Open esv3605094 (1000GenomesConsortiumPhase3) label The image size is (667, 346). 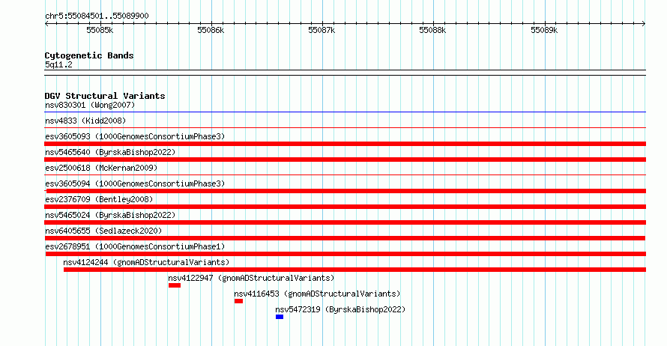(135, 183)
